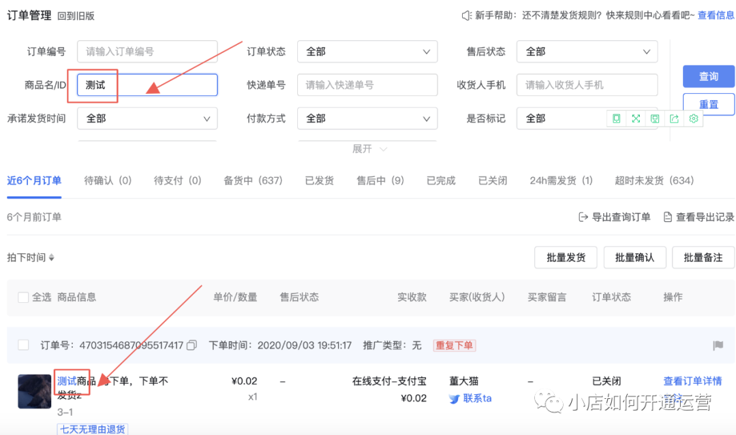This screenshot has height=435, width=736.
Task: Open the green gear settings icon
Action: [693, 118]
